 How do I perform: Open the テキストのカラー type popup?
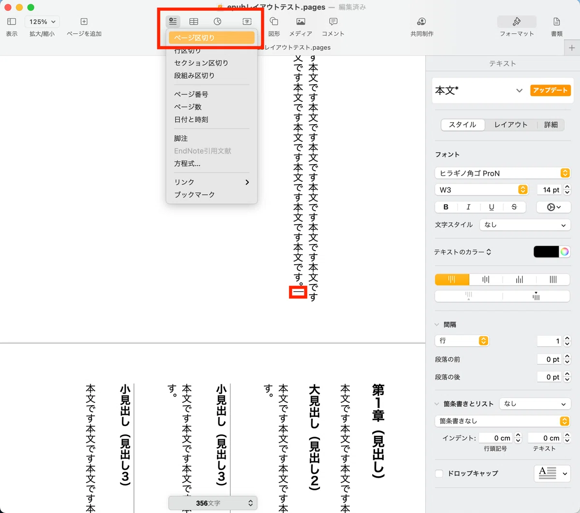(x=463, y=252)
